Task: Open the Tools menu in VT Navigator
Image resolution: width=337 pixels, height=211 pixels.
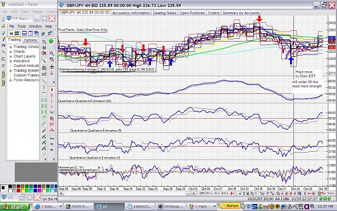Action: pyautogui.click(x=22, y=26)
